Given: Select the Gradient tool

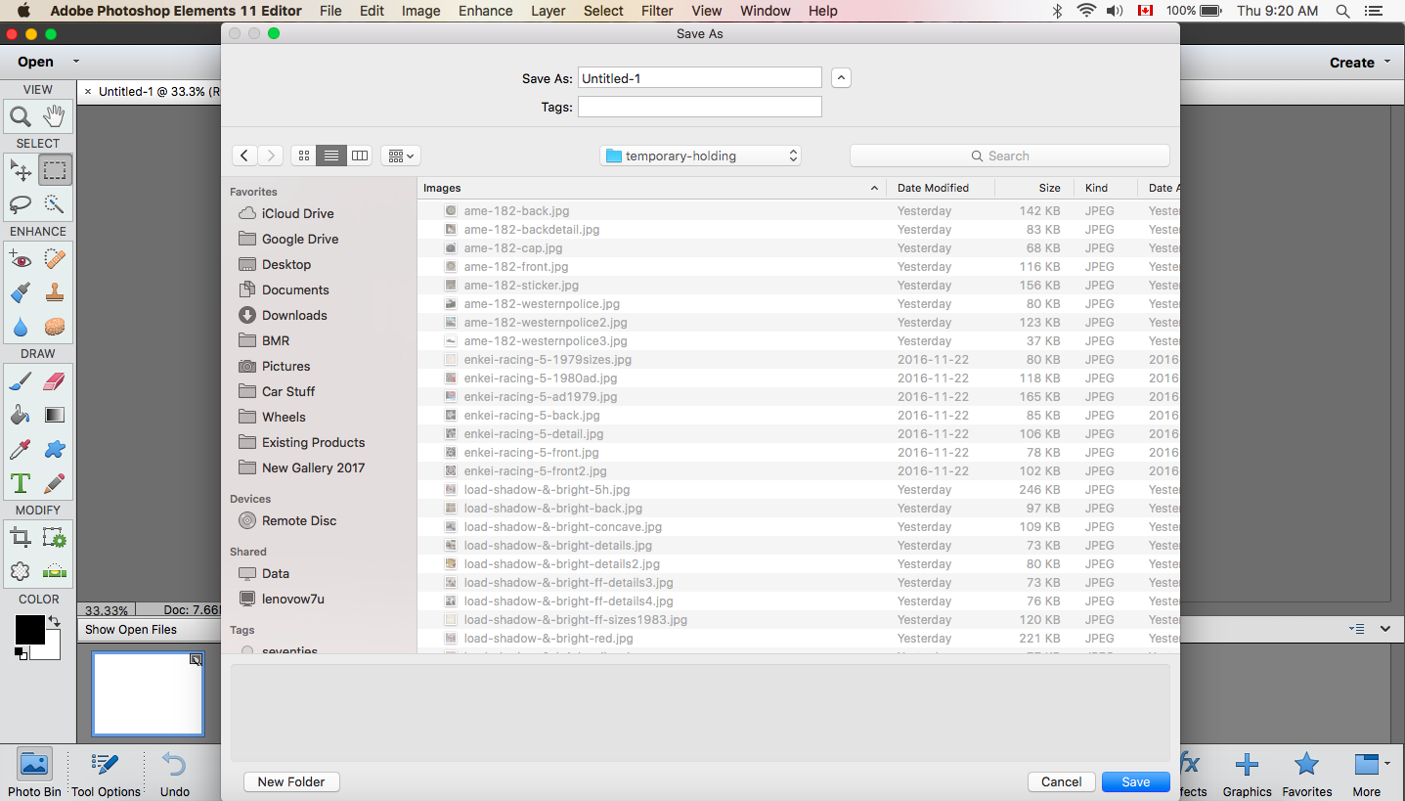Looking at the screenshot, I should pos(55,415).
